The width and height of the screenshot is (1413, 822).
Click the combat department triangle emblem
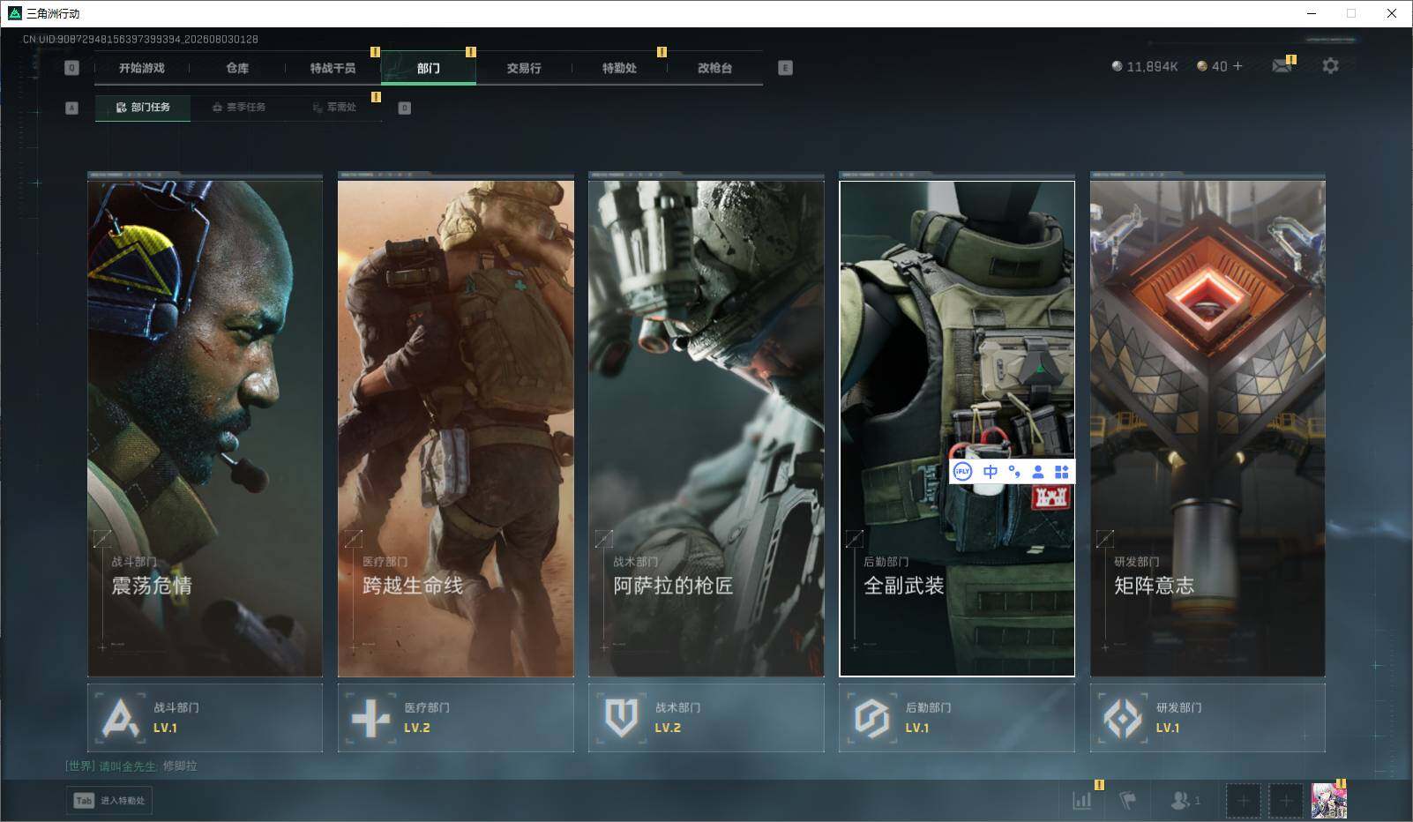(x=120, y=719)
